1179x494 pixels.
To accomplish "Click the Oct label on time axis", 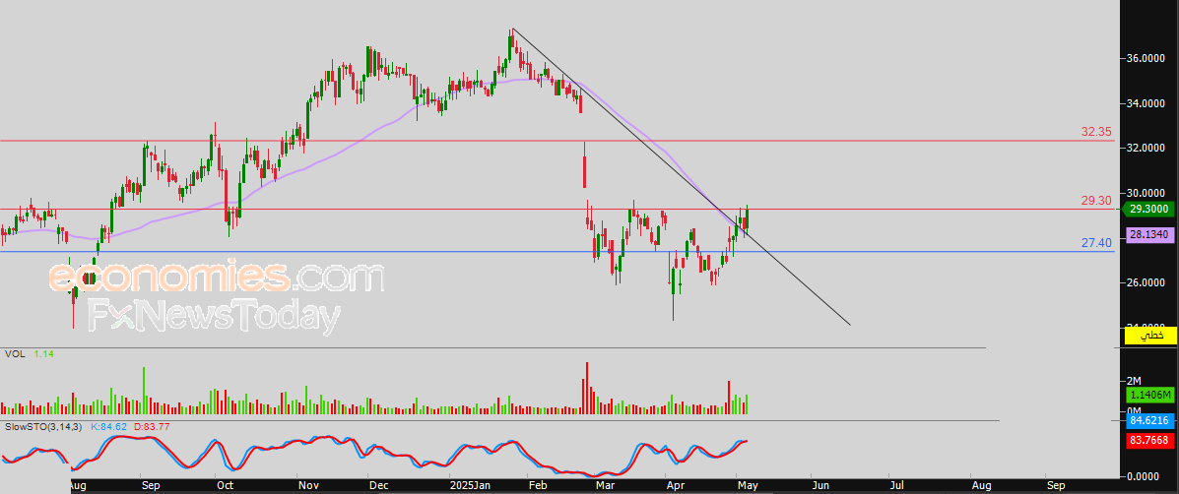I will tap(224, 486).
